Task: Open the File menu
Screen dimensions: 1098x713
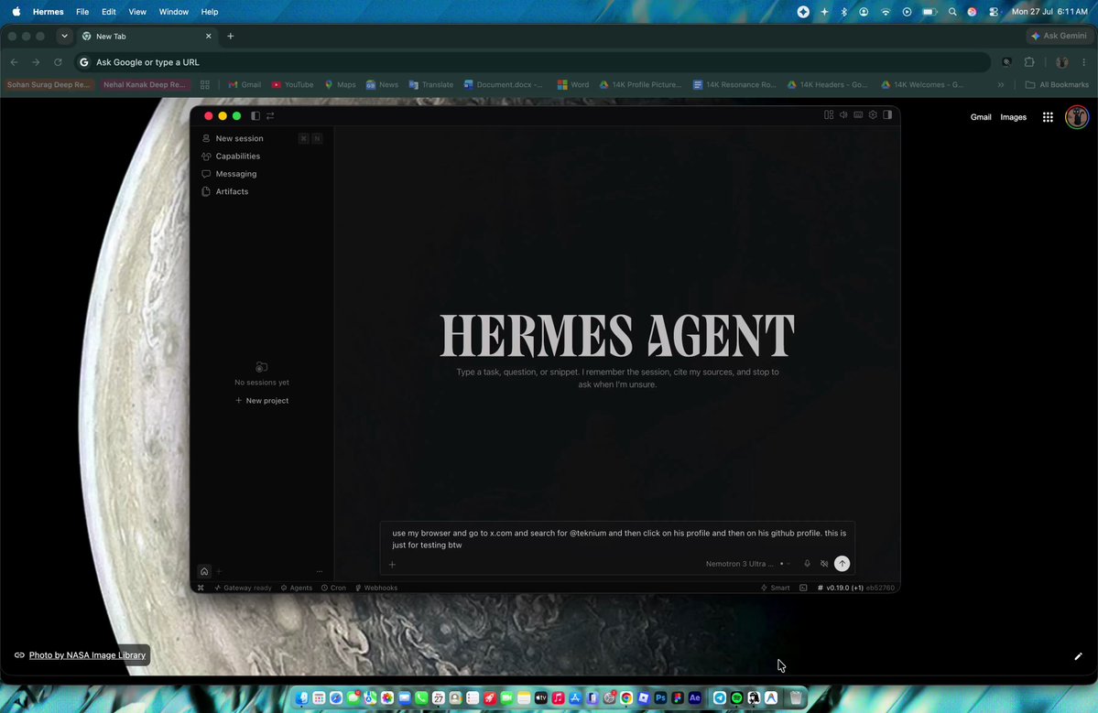Action: [82, 12]
